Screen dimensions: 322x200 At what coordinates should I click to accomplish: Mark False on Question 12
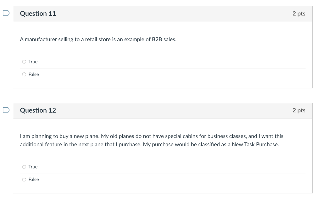[24, 179]
